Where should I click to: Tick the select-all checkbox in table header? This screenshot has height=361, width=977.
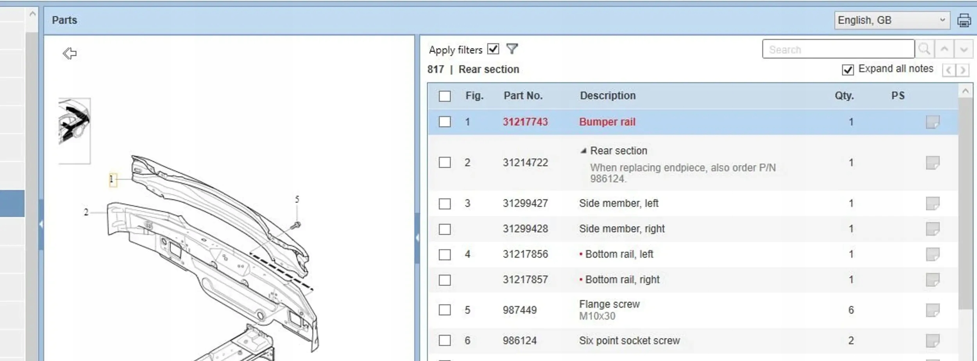(445, 96)
